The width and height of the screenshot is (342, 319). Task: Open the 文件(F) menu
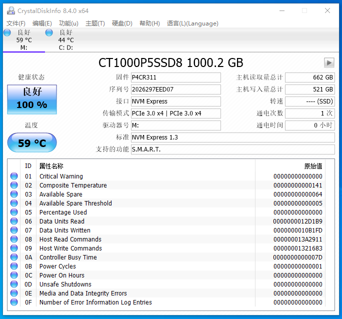16,23
